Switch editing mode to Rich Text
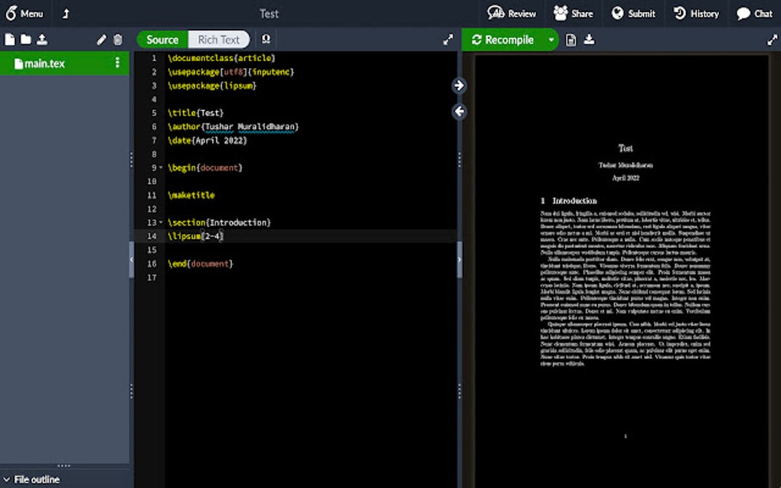This screenshot has width=781, height=488. pyautogui.click(x=220, y=39)
